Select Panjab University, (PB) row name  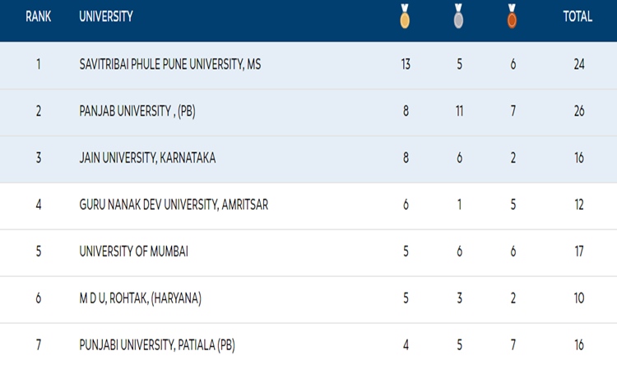click(137, 111)
